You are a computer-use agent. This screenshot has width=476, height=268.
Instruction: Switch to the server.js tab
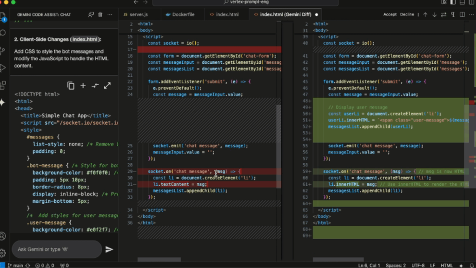[x=136, y=14]
